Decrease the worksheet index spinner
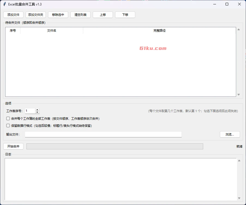246x205 pixels. (x=37, y=112)
